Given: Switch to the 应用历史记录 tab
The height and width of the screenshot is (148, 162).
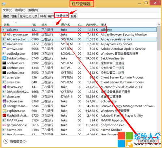Looking at the screenshot, I should [28, 16].
